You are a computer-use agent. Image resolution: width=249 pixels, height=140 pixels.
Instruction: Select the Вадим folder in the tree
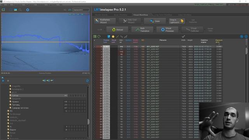click(12, 129)
